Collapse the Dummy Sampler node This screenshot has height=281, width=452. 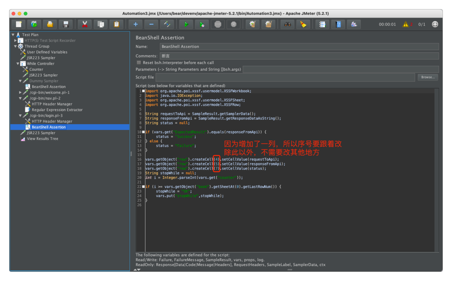(x=20, y=81)
